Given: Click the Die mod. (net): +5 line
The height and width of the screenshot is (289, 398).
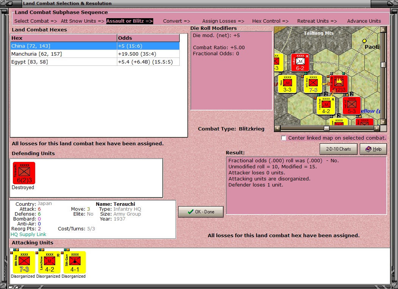Looking at the screenshot, I should coord(216,36).
